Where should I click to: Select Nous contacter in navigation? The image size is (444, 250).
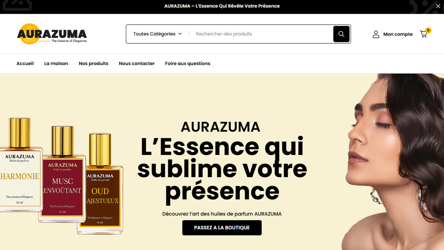(137, 63)
